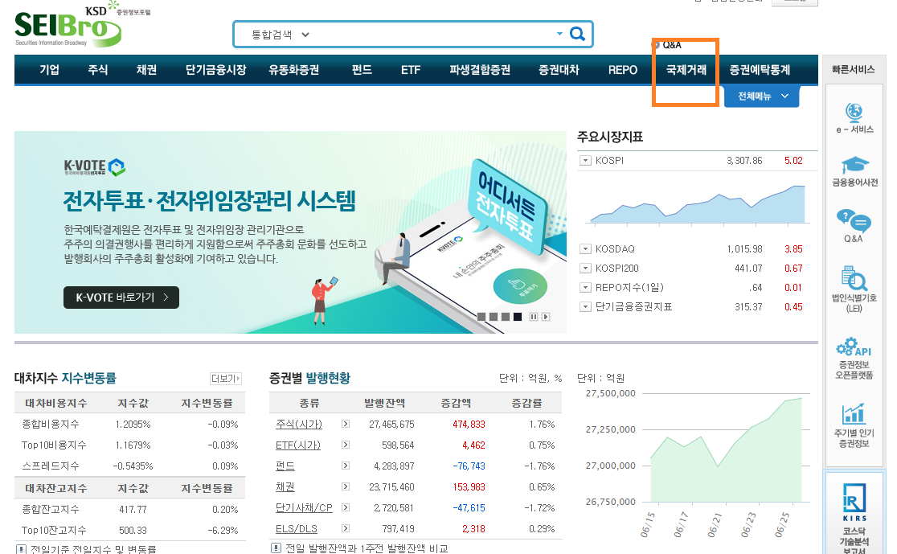Click arrow icon next to 주식(시가)
The image size is (897, 554).
click(346, 424)
